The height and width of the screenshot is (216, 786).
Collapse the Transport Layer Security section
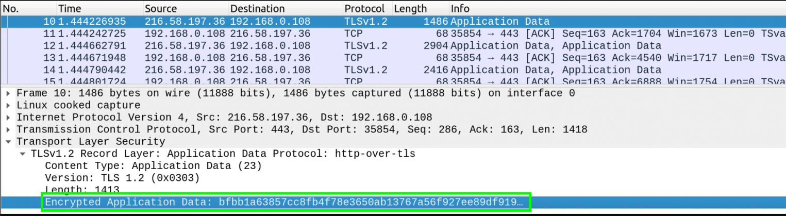[x=9, y=142]
